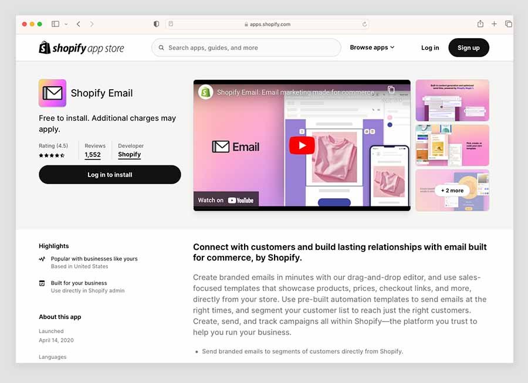Click the Log in link
This screenshot has width=528, height=383.
(x=430, y=48)
